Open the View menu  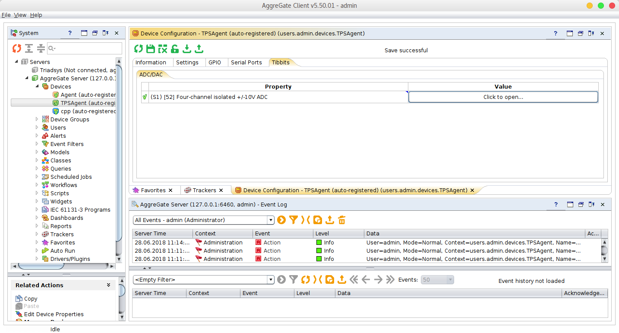pos(20,15)
